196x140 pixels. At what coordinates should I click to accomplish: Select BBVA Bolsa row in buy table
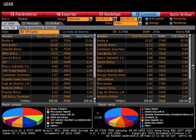[47, 53]
